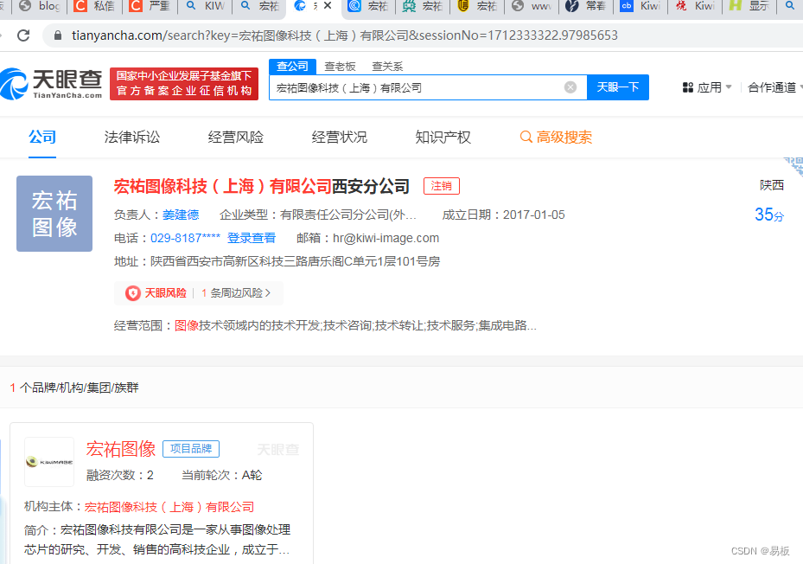
Task: Click the Kiwimage brand logo thumbnail
Action: point(49,461)
